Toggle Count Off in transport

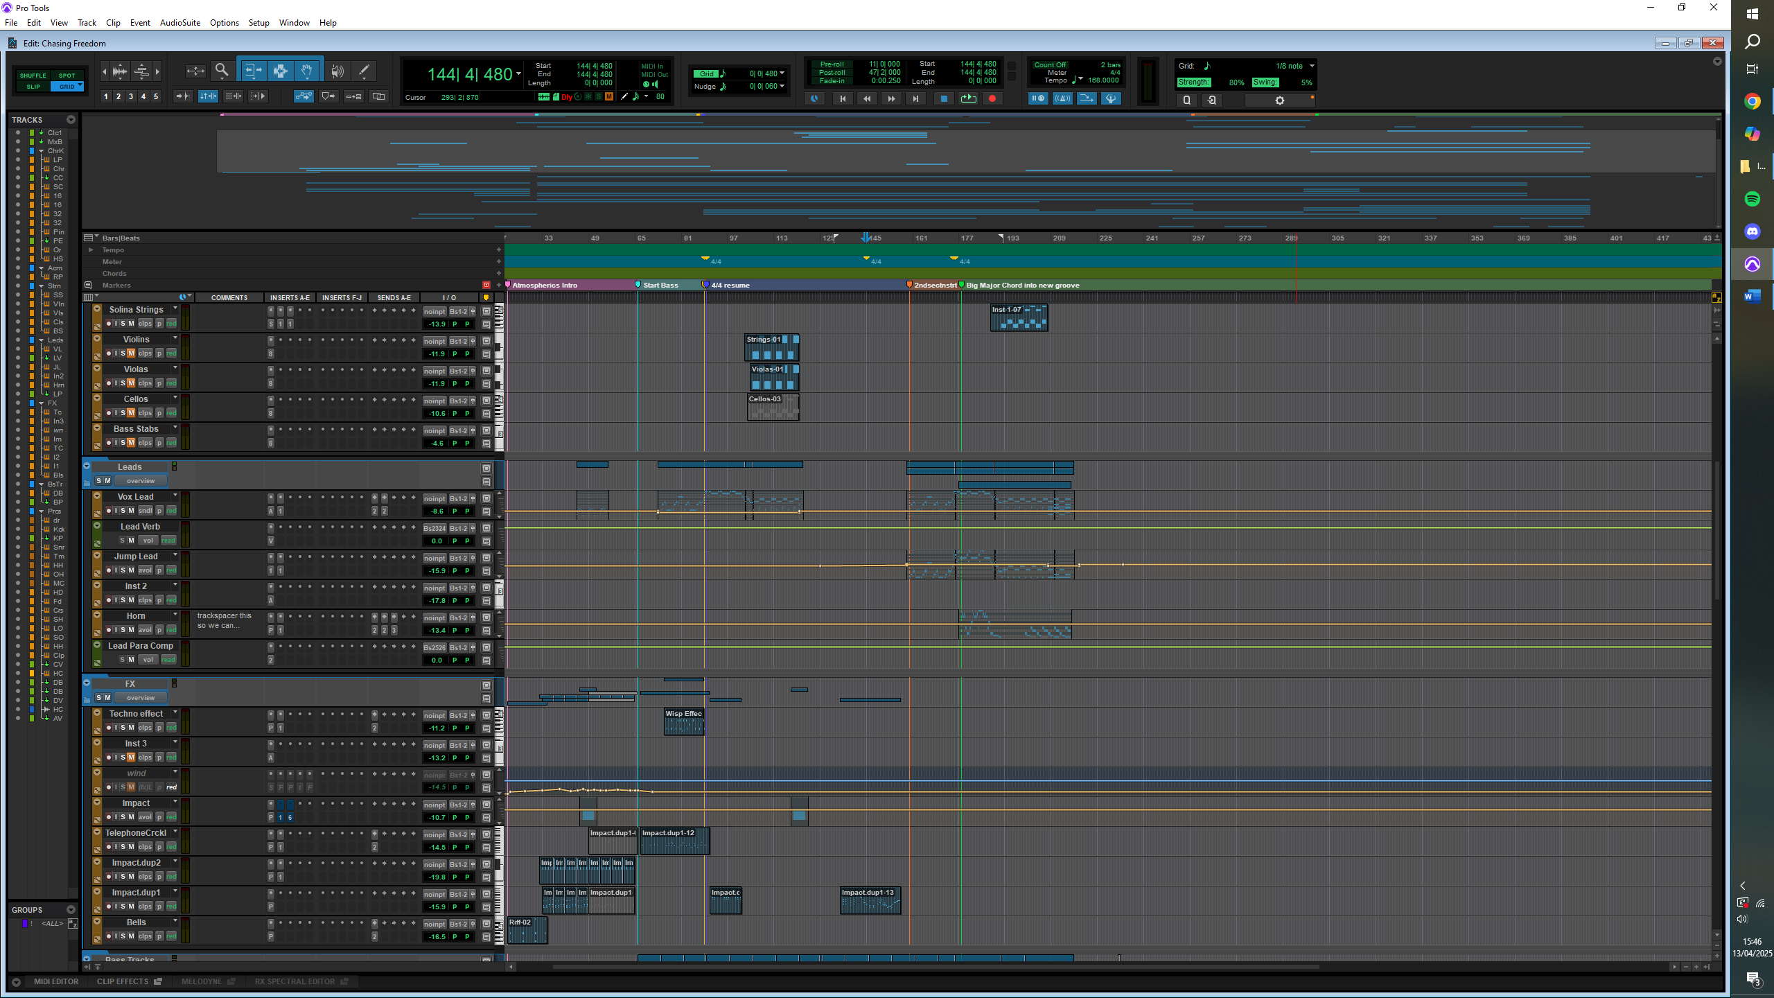click(x=1050, y=65)
